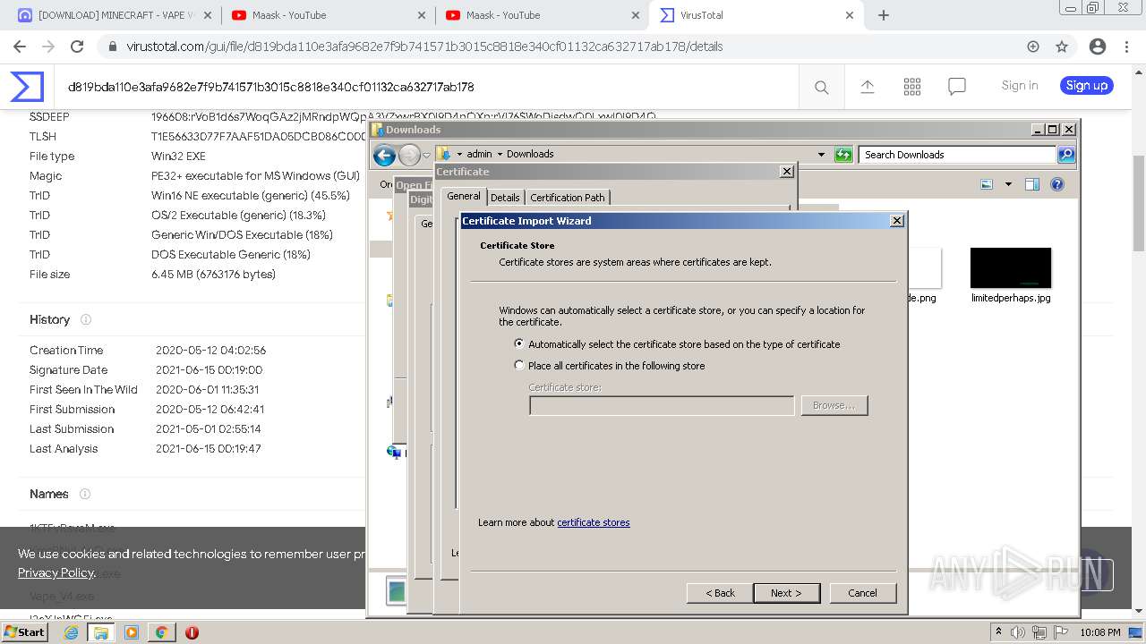Open the Chrome three-dot menu
The image size is (1146, 644).
pyautogui.click(x=1127, y=47)
